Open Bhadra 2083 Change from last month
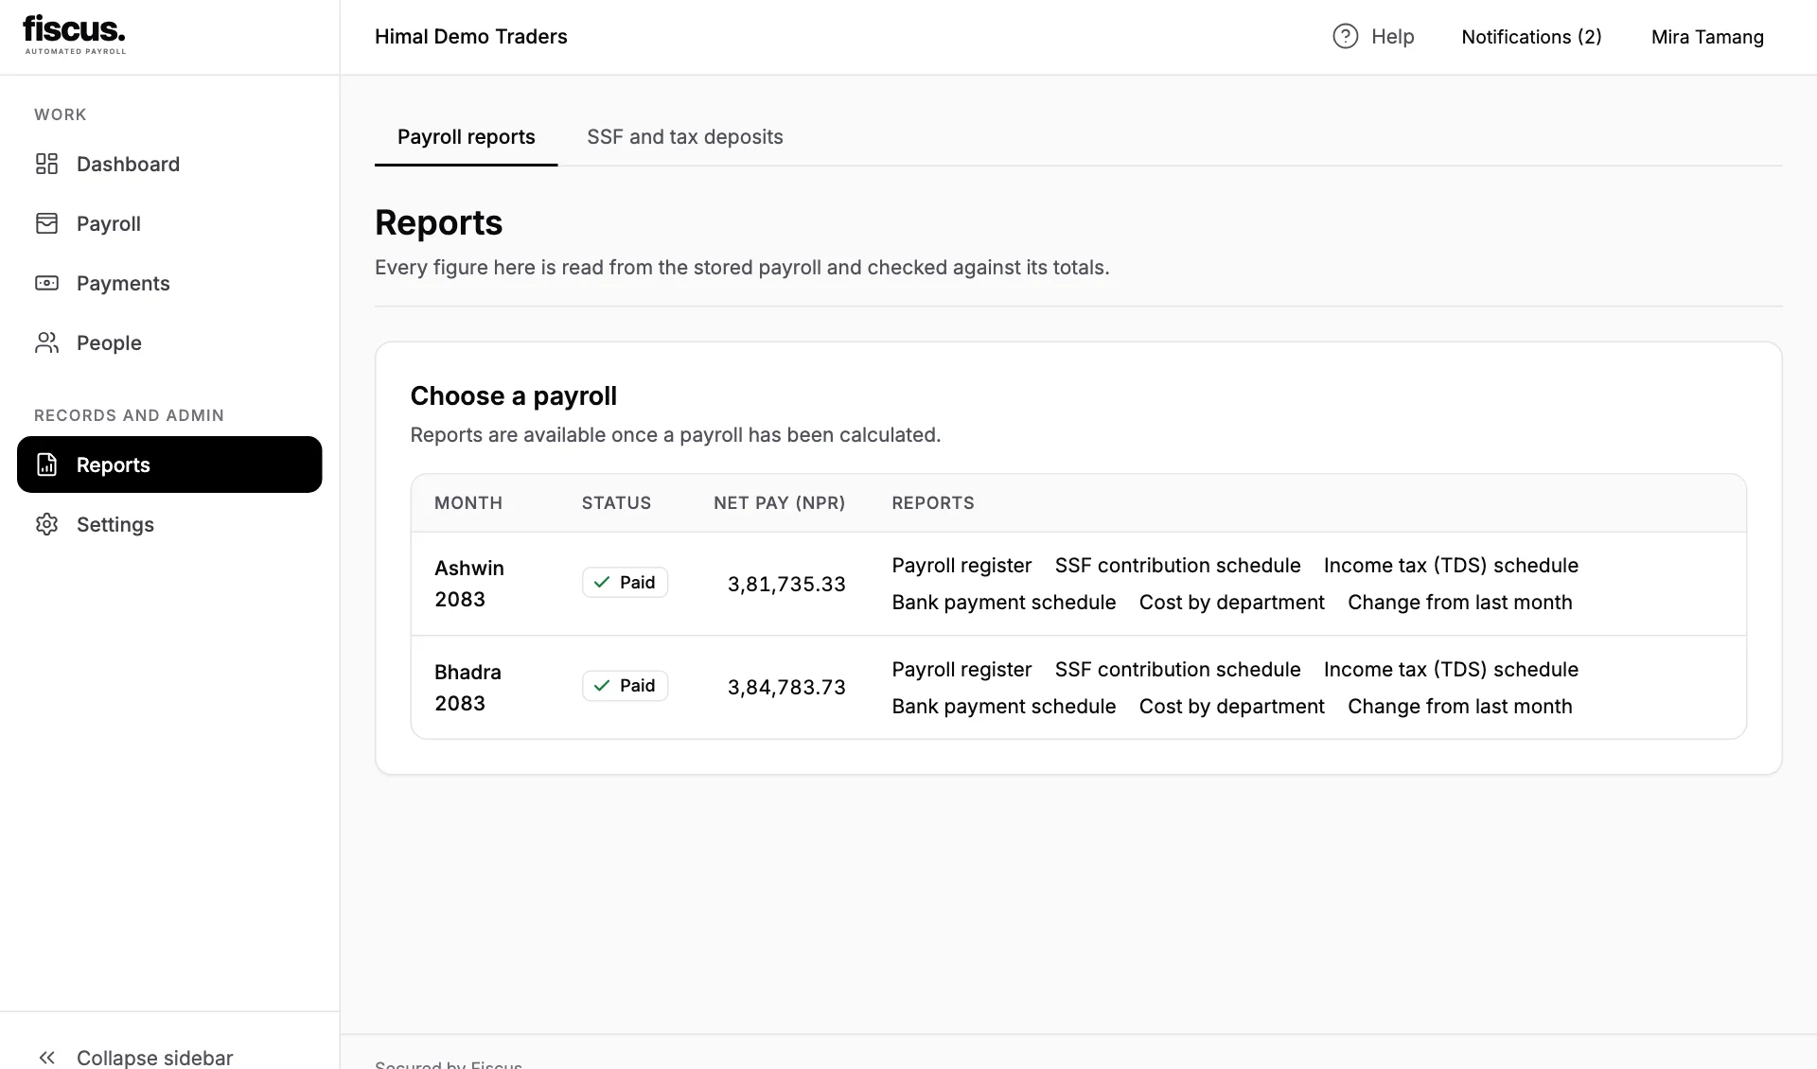This screenshot has height=1069, width=1817. [x=1459, y=706]
